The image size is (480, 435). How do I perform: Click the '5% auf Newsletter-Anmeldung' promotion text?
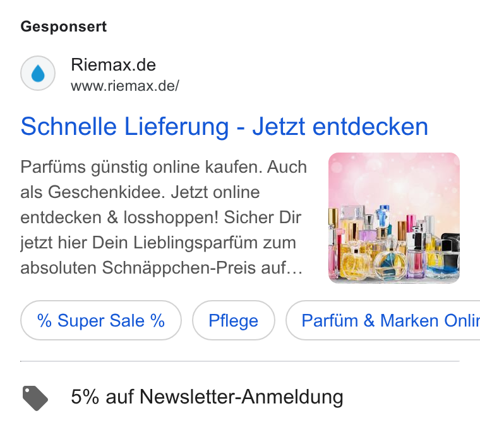(207, 397)
